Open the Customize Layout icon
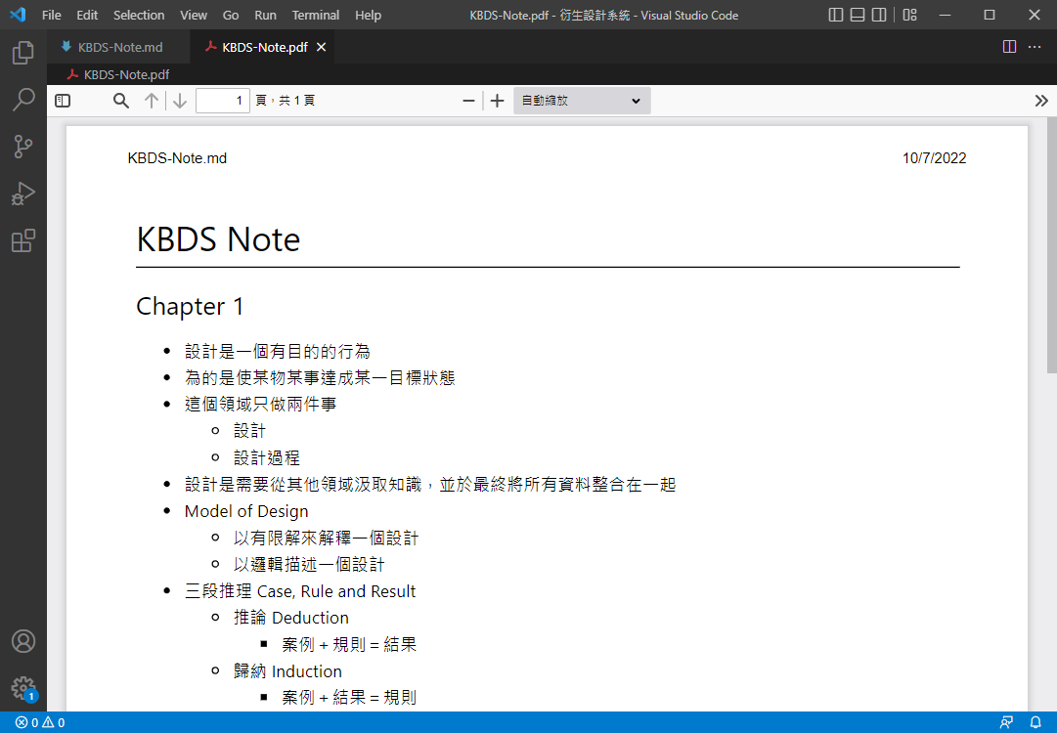 tap(910, 15)
